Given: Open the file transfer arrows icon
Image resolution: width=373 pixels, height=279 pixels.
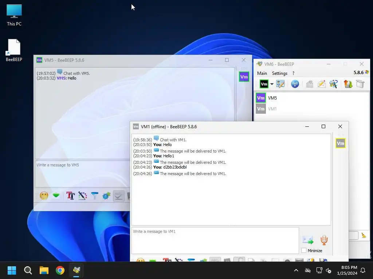Looking at the screenshot, I should 348,84.
